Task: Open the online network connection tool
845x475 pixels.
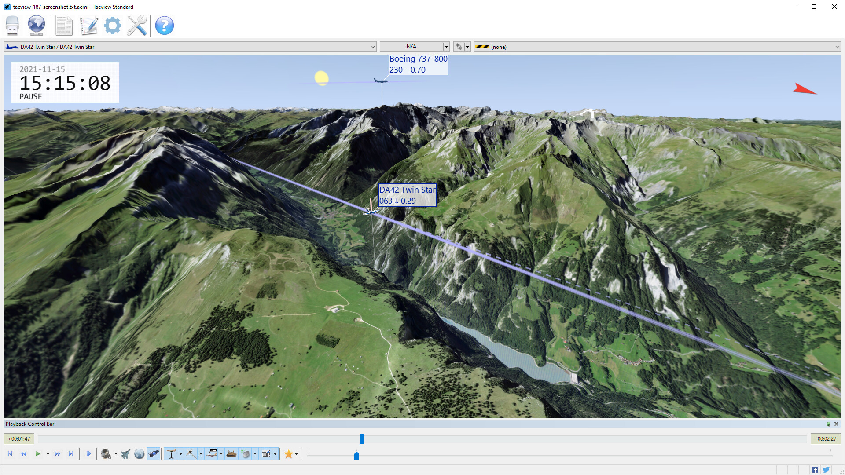Action: tap(36, 26)
